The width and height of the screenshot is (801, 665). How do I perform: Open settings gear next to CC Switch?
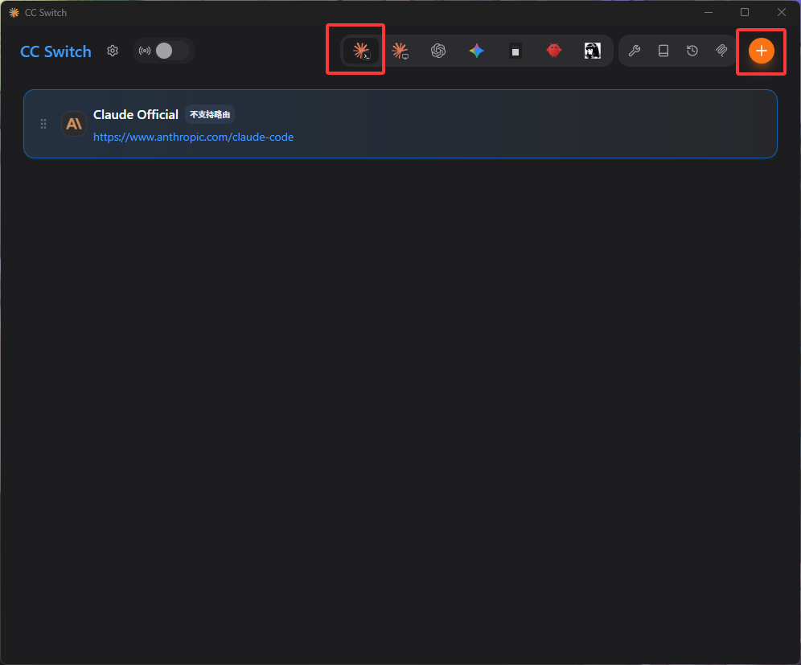point(113,51)
